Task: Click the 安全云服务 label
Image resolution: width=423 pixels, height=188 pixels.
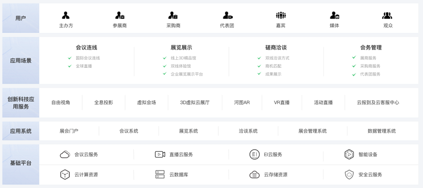Action: [x=370, y=175]
